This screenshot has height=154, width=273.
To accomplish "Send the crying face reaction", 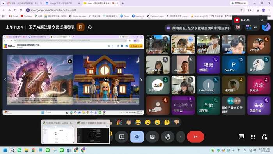I will [x=157, y=122].
